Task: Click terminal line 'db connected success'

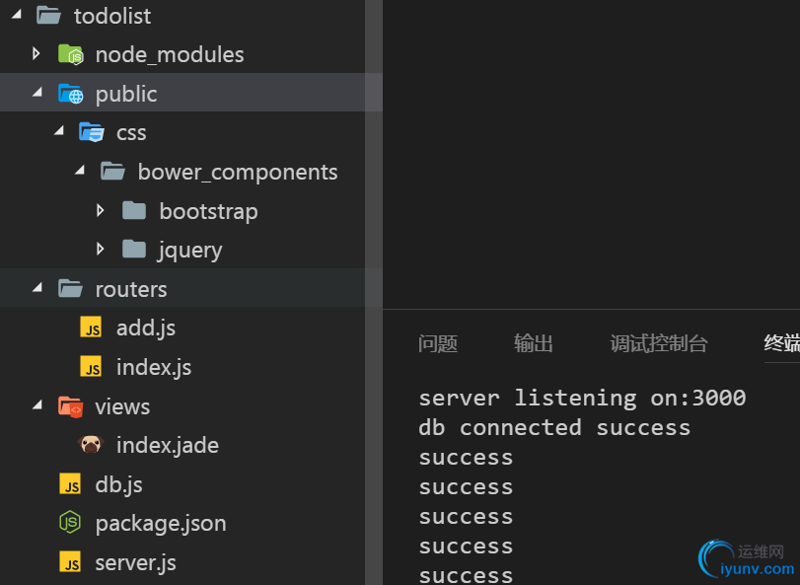Action: [x=554, y=427]
